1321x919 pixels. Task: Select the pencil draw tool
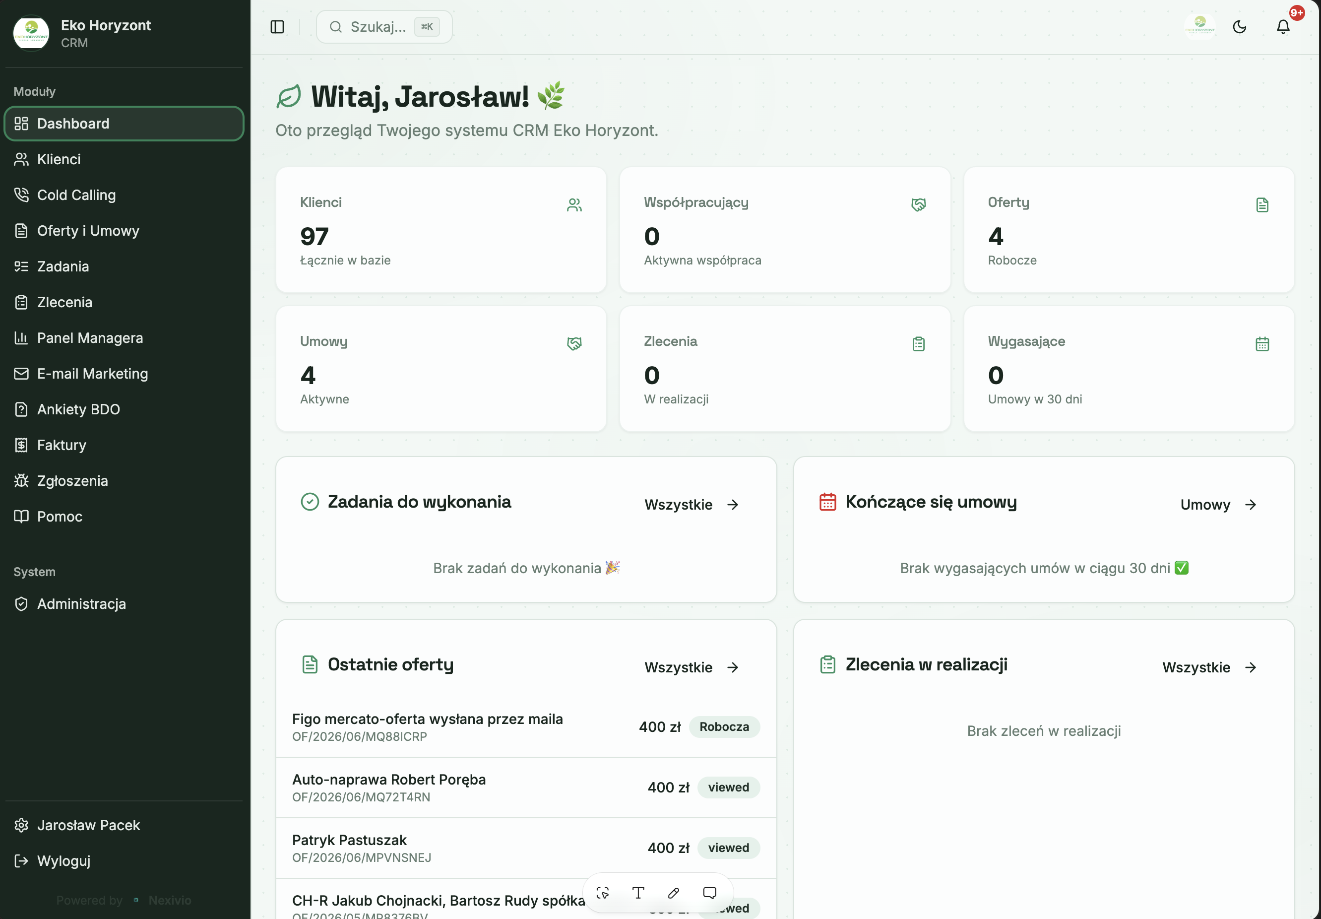[x=674, y=893]
